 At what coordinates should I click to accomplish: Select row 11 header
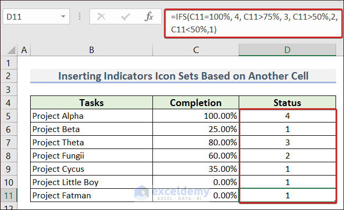tap(8, 195)
